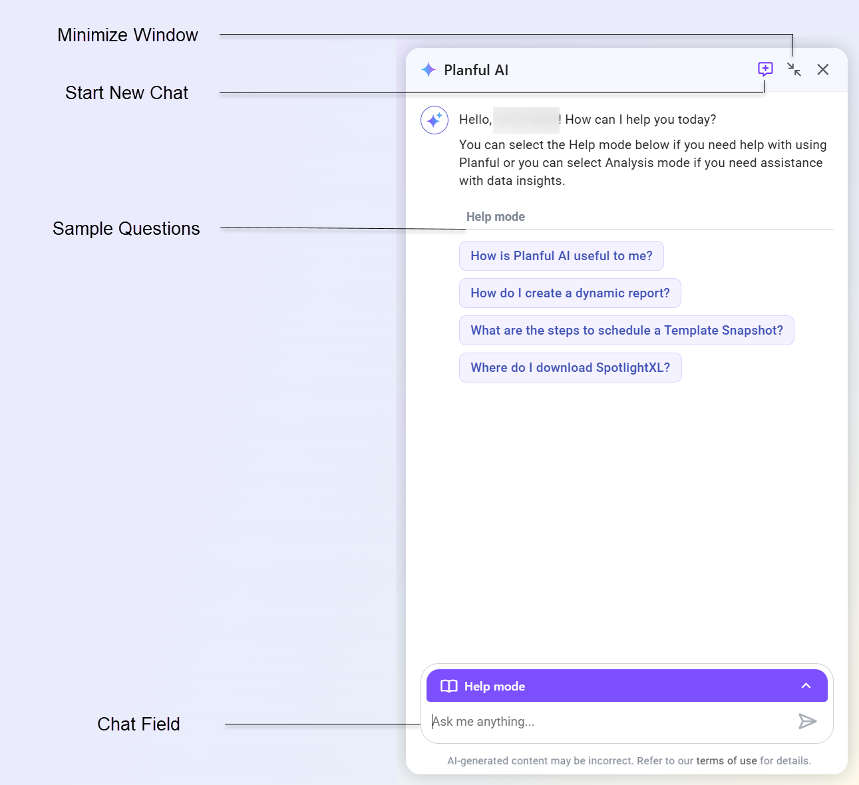Screen dimensions: 859x785
Task: Start a new chat with the plus bubble icon
Action: pos(765,69)
